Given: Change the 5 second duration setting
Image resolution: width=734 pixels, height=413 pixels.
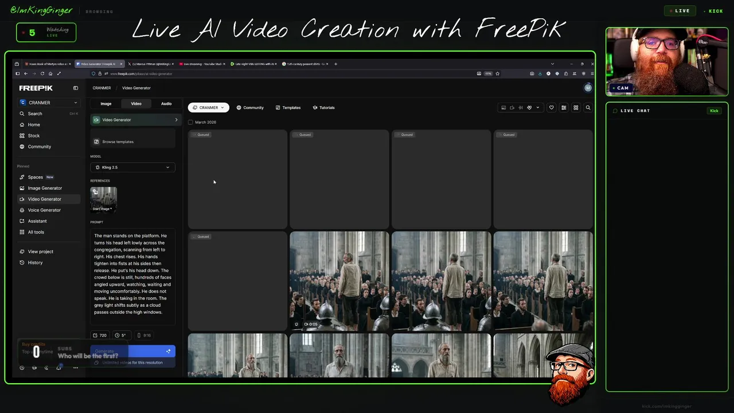Looking at the screenshot, I should pyautogui.click(x=120, y=335).
